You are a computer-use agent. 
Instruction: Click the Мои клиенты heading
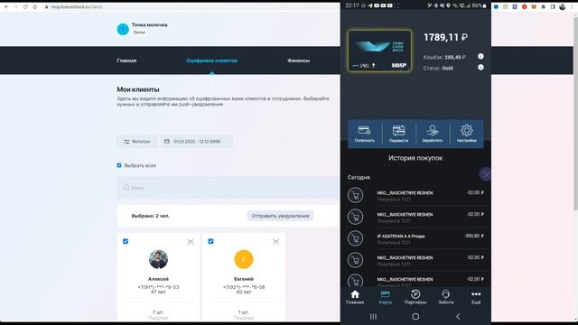[x=138, y=89]
